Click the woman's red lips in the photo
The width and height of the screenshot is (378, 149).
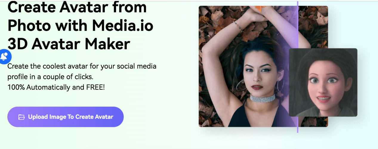(256, 87)
